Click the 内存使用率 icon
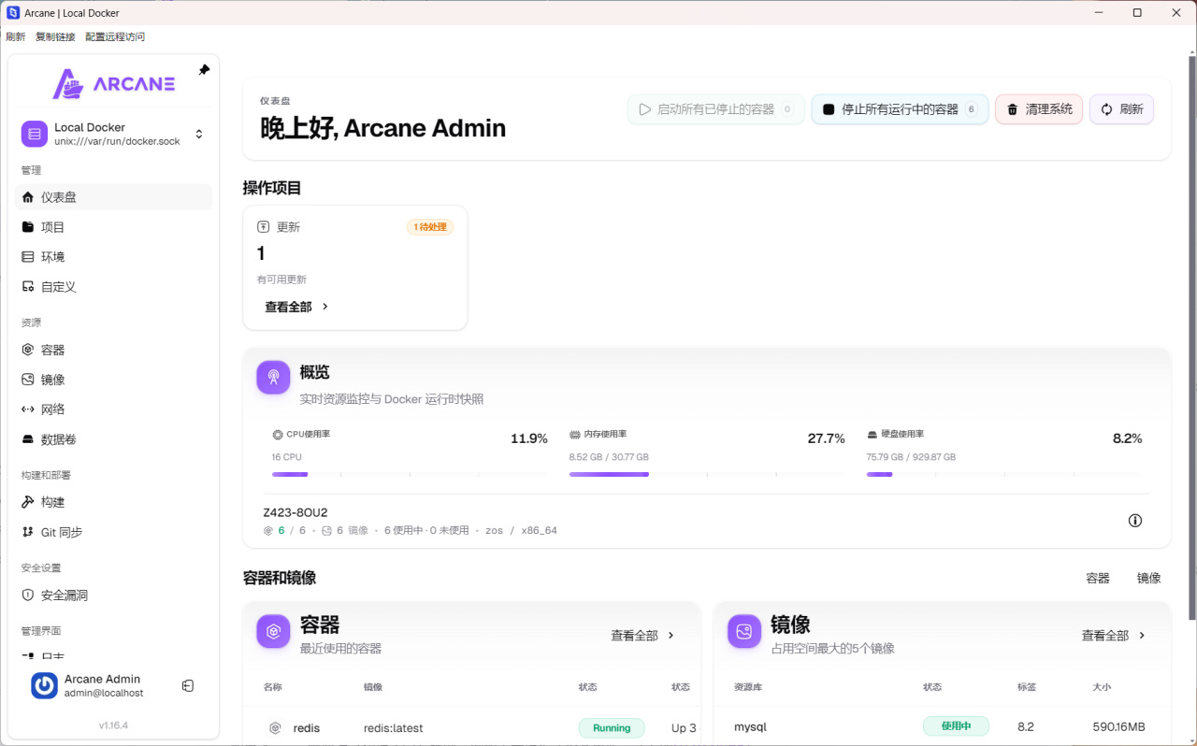 pyautogui.click(x=574, y=435)
